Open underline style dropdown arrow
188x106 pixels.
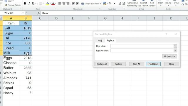[x=36, y=4]
